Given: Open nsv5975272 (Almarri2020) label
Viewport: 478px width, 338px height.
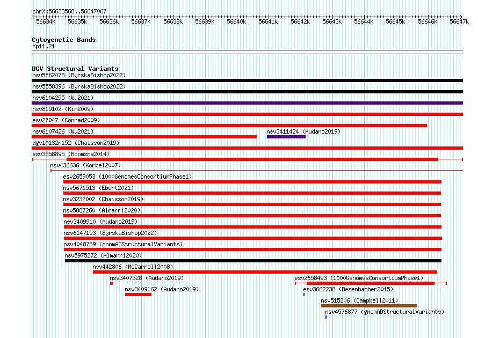Looking at the screenshot, I should point(103,255).
